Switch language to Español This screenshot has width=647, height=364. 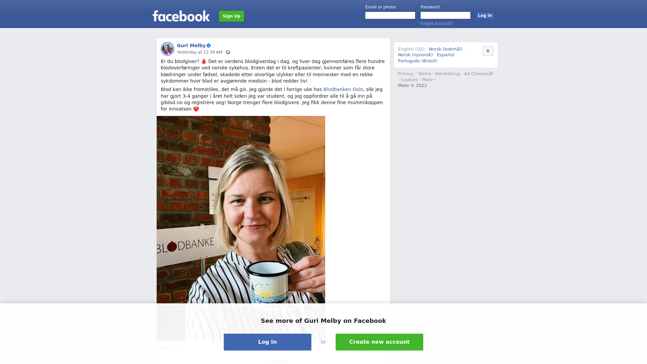pos(445,55)
